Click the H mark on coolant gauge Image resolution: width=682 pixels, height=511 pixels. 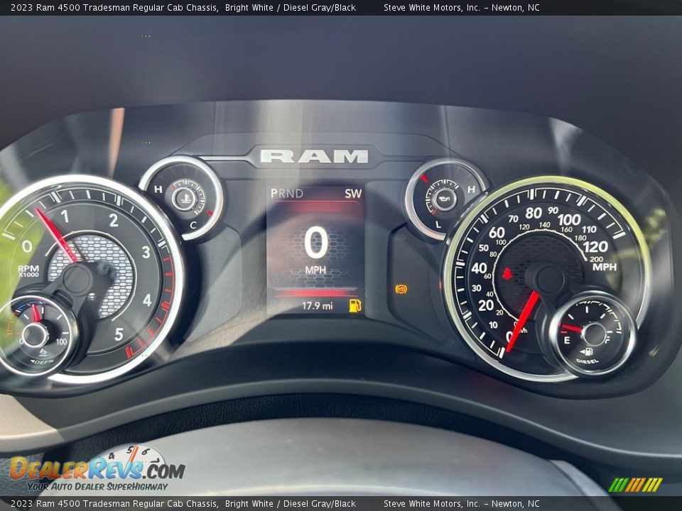point(158,189)
